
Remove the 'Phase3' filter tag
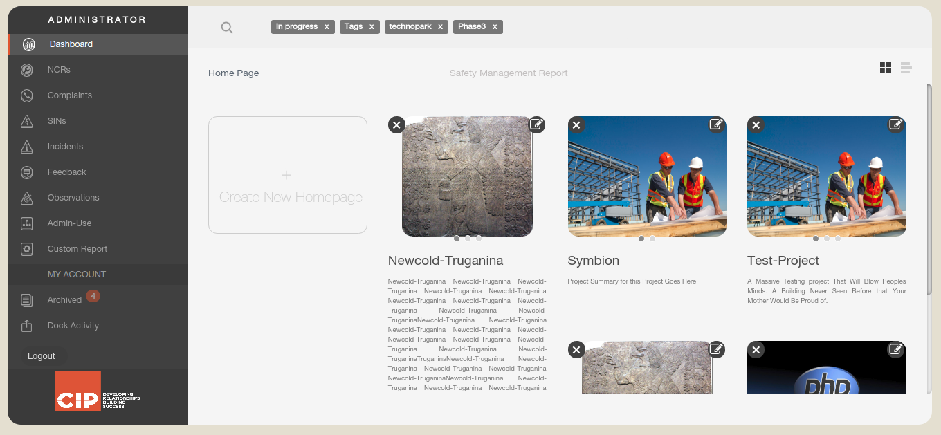[x=495, y=27]
